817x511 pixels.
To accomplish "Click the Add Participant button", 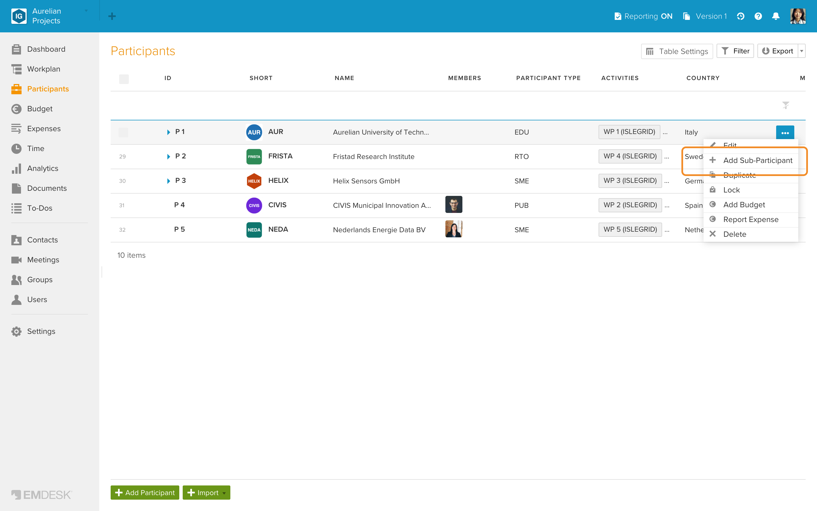I will [145, 493].
